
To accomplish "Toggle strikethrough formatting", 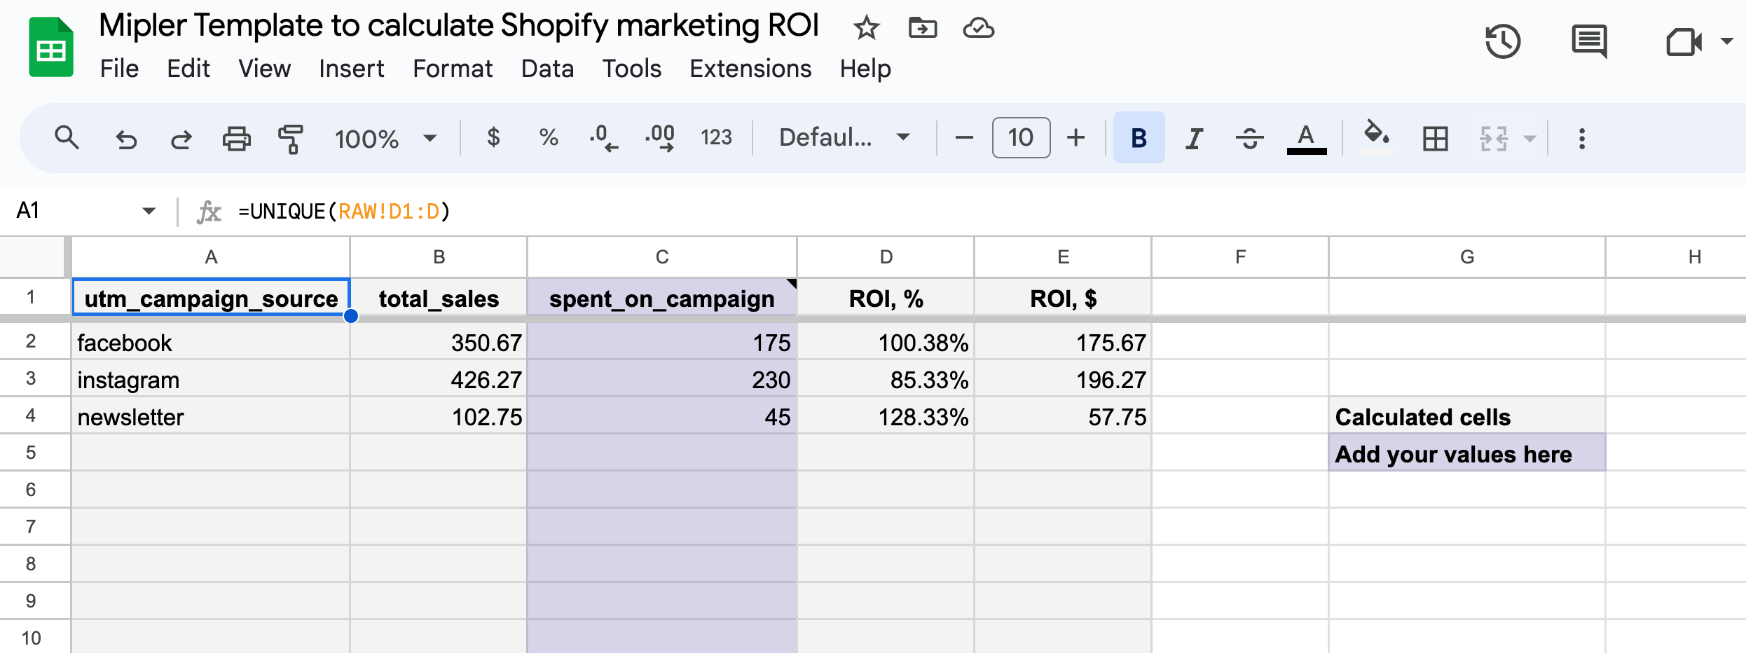I will [1250, 137].
